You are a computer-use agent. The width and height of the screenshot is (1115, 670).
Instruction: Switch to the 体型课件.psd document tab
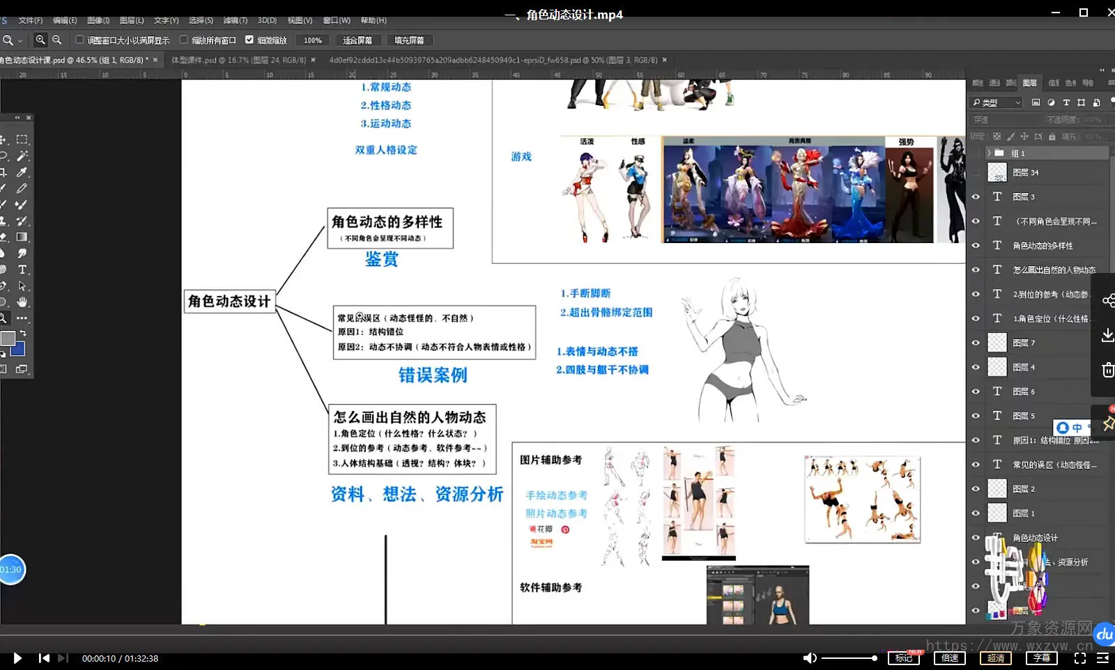tap(238, 60)
